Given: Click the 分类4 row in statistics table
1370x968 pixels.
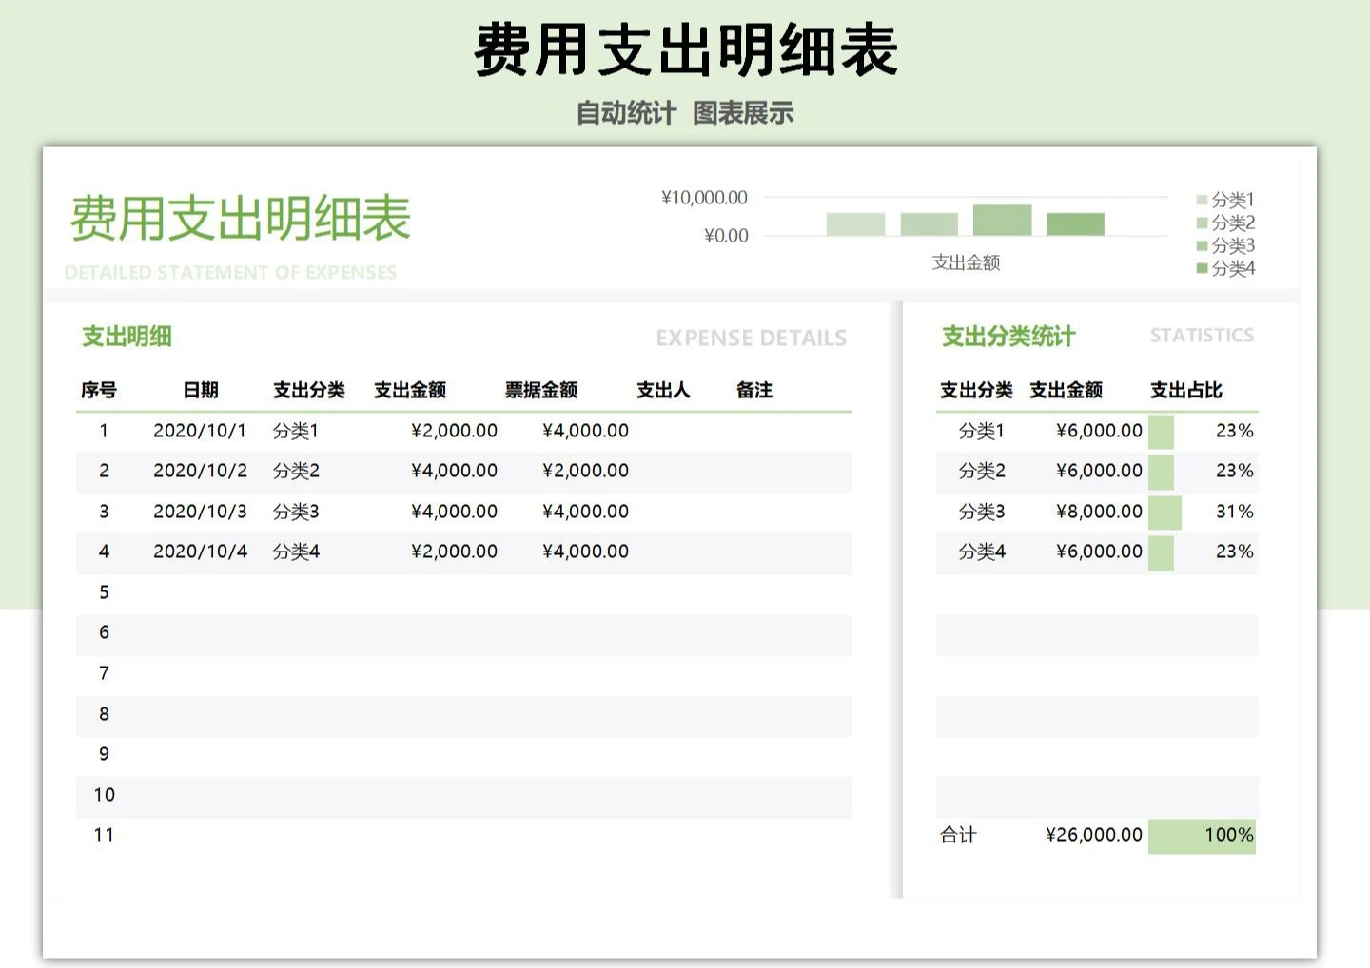Looking at the screenshot, I should [1097, 552].
